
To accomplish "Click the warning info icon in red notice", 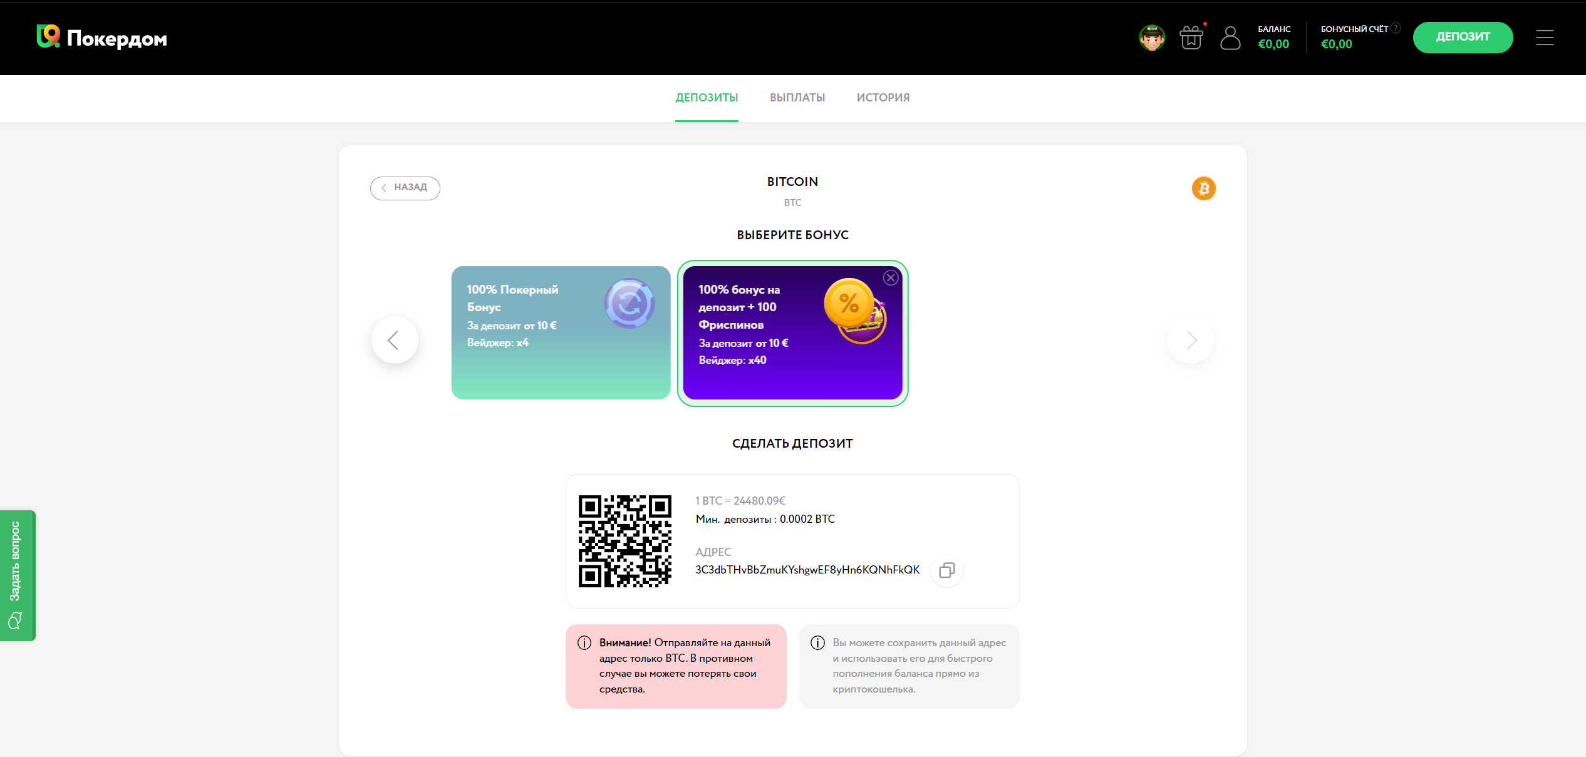I will pyautogui.click(x=584, y=643).
